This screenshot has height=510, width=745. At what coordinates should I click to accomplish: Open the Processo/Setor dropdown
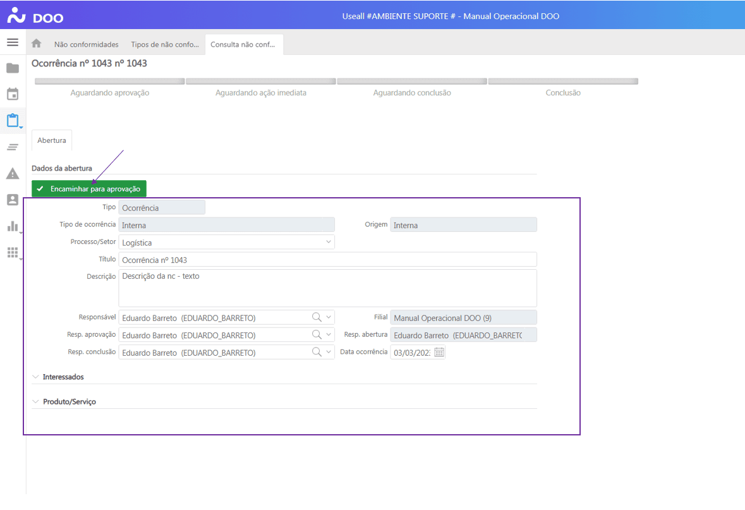329,242
